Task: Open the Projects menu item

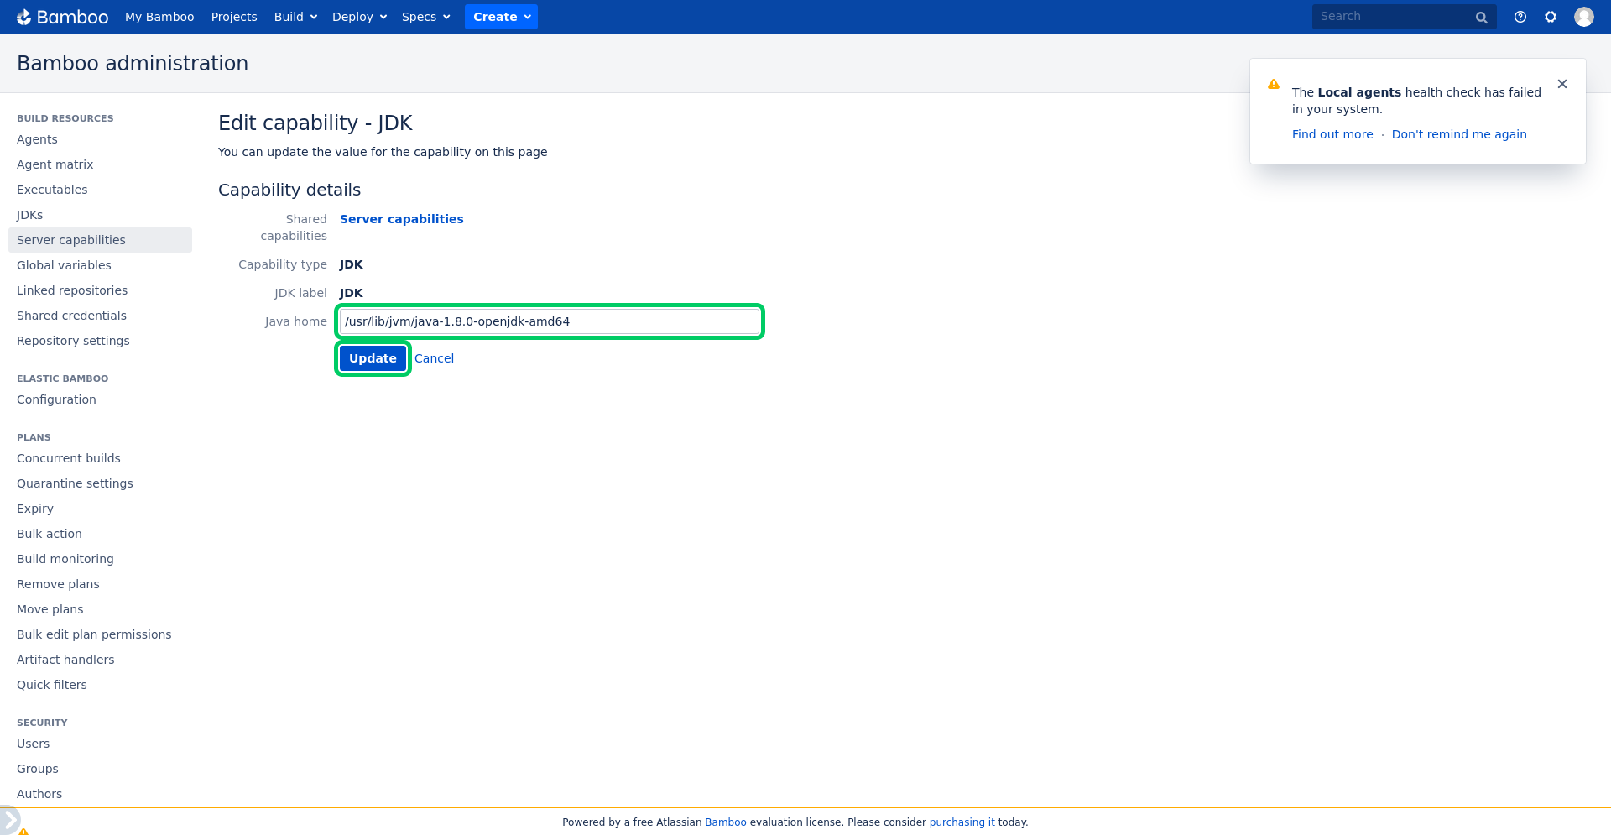Action: point(234,17)
